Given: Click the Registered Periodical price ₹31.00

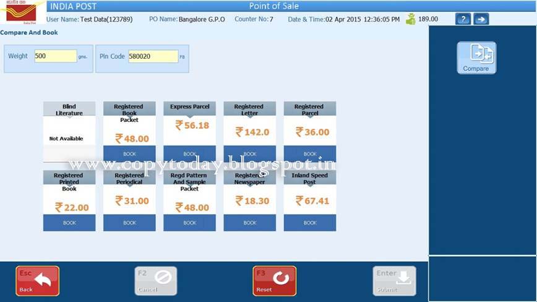Looking at the screenshot, I should (132, 201).
